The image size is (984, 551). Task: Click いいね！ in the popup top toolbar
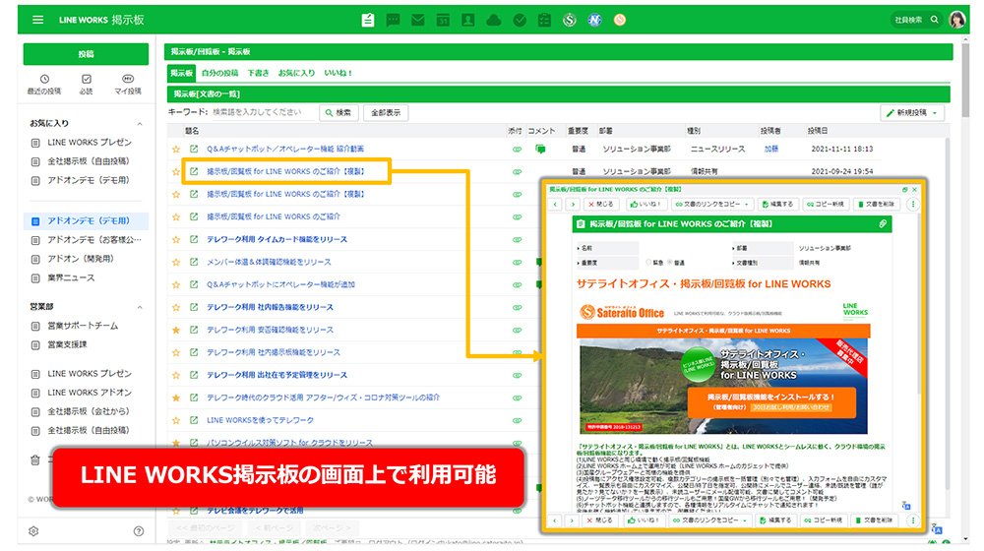tap(645, 204)
